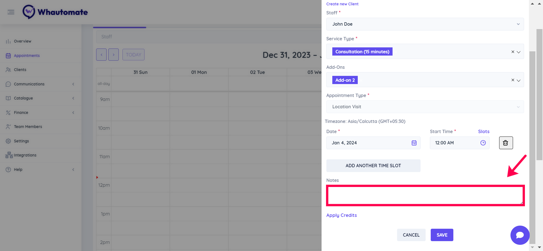Open the start time clock icon
The image size is (543, 251).
pyautogui.click(x=483, y=143)
